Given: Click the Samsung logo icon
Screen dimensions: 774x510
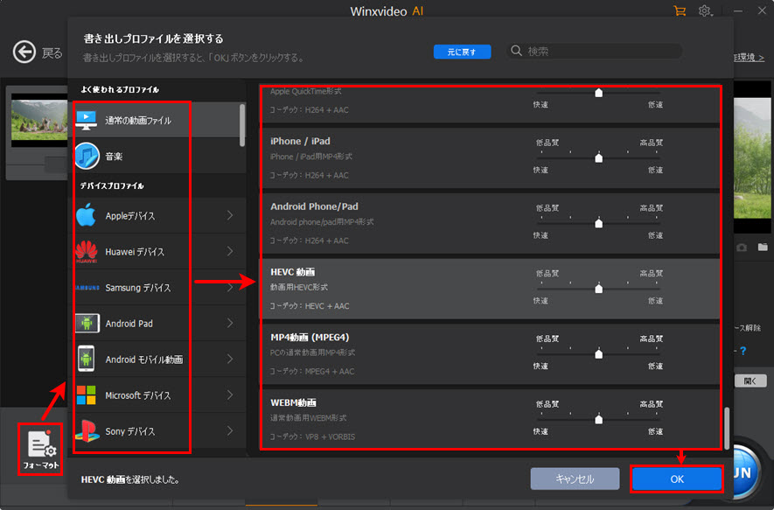Looking at the screenshot, I should tap(87, 287).
